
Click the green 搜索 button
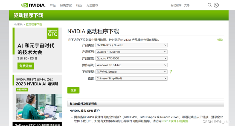point(73,90)
